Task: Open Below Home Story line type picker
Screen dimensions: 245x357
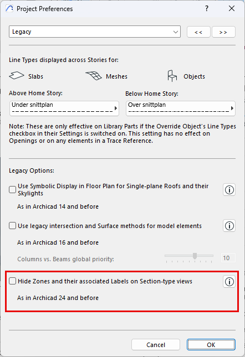Action: pyautogui.click(x=181, y=108)
